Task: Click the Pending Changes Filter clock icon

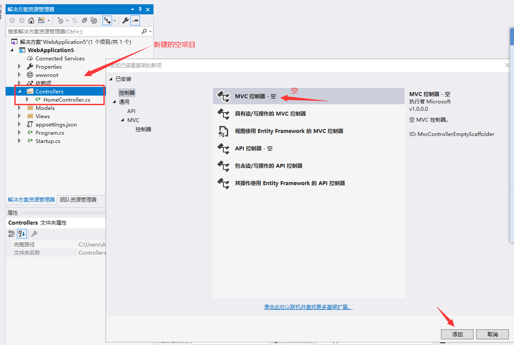Action: (60, 20)
